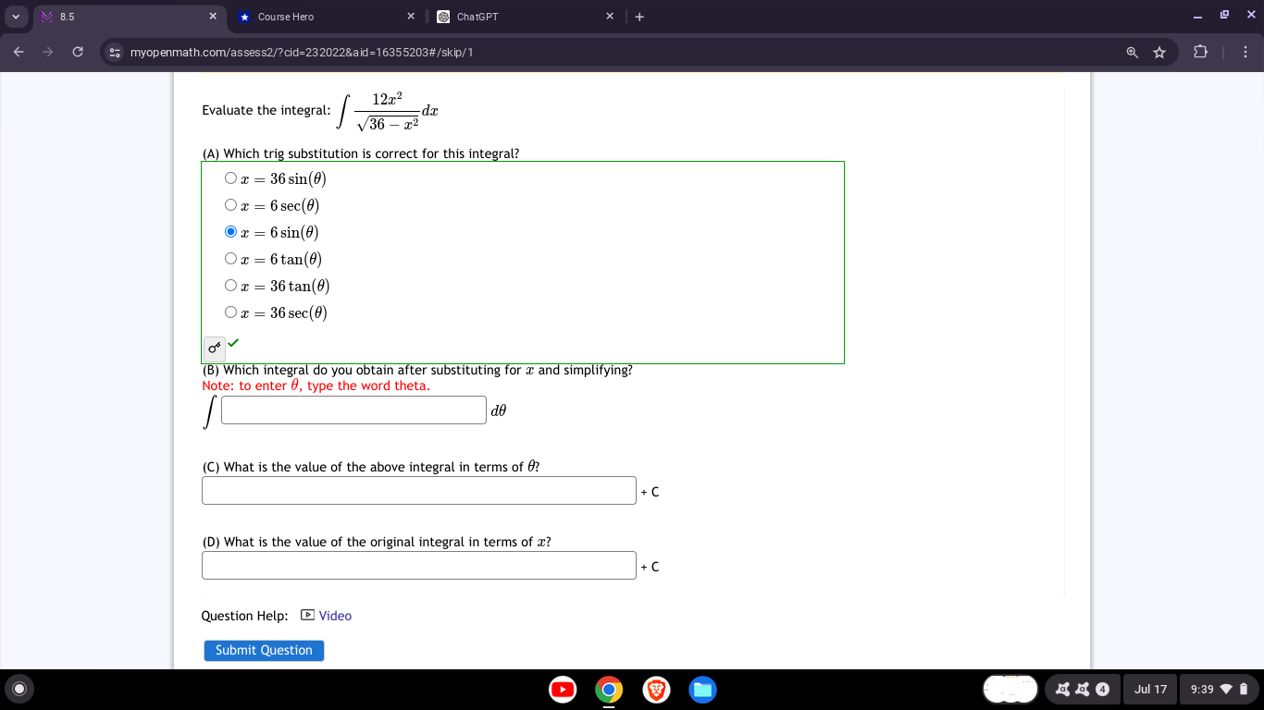Viewport: 1264px width, 710px height.
Task: Open the browser extensions puzzle icon
Action: pos(1200,53)
